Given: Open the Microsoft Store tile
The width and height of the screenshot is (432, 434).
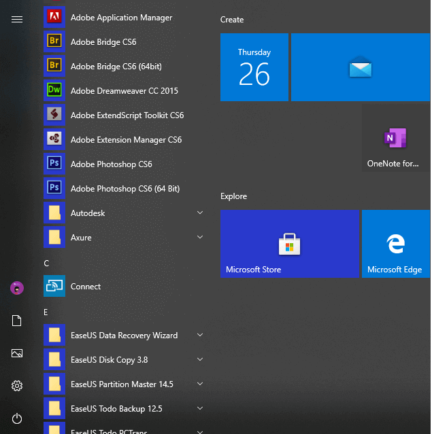Looking at the screenshot, I should pos(290,244).
